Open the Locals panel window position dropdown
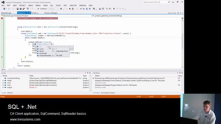Screen dimensions: 221x124 [x=85, y=73]
